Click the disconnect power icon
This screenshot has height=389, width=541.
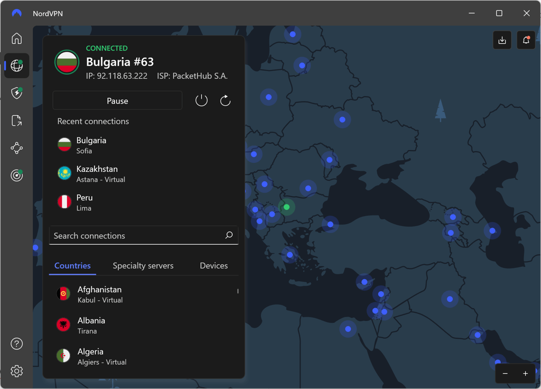(201, 100)
